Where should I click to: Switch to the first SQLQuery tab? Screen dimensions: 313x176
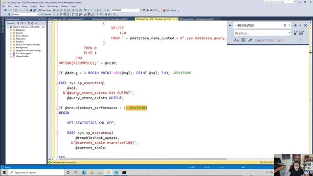pyautogui.click(x=66, y=19)
